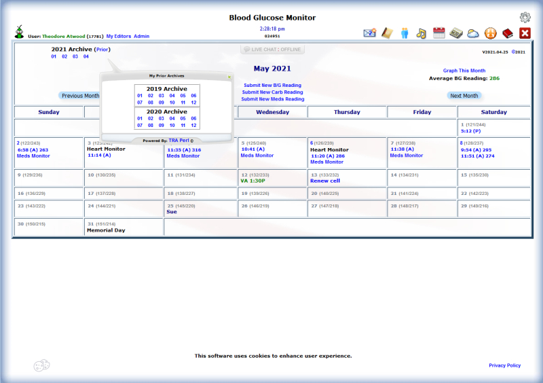Click Submit New B/G Reading

click(273, 86)
